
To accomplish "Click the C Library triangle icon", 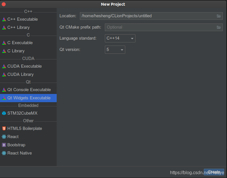I will 4,51.
